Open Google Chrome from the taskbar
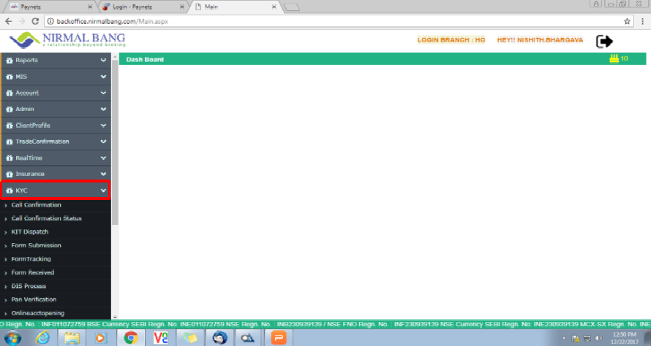Viewport: 651px width, 346px height. click(131, 337)
